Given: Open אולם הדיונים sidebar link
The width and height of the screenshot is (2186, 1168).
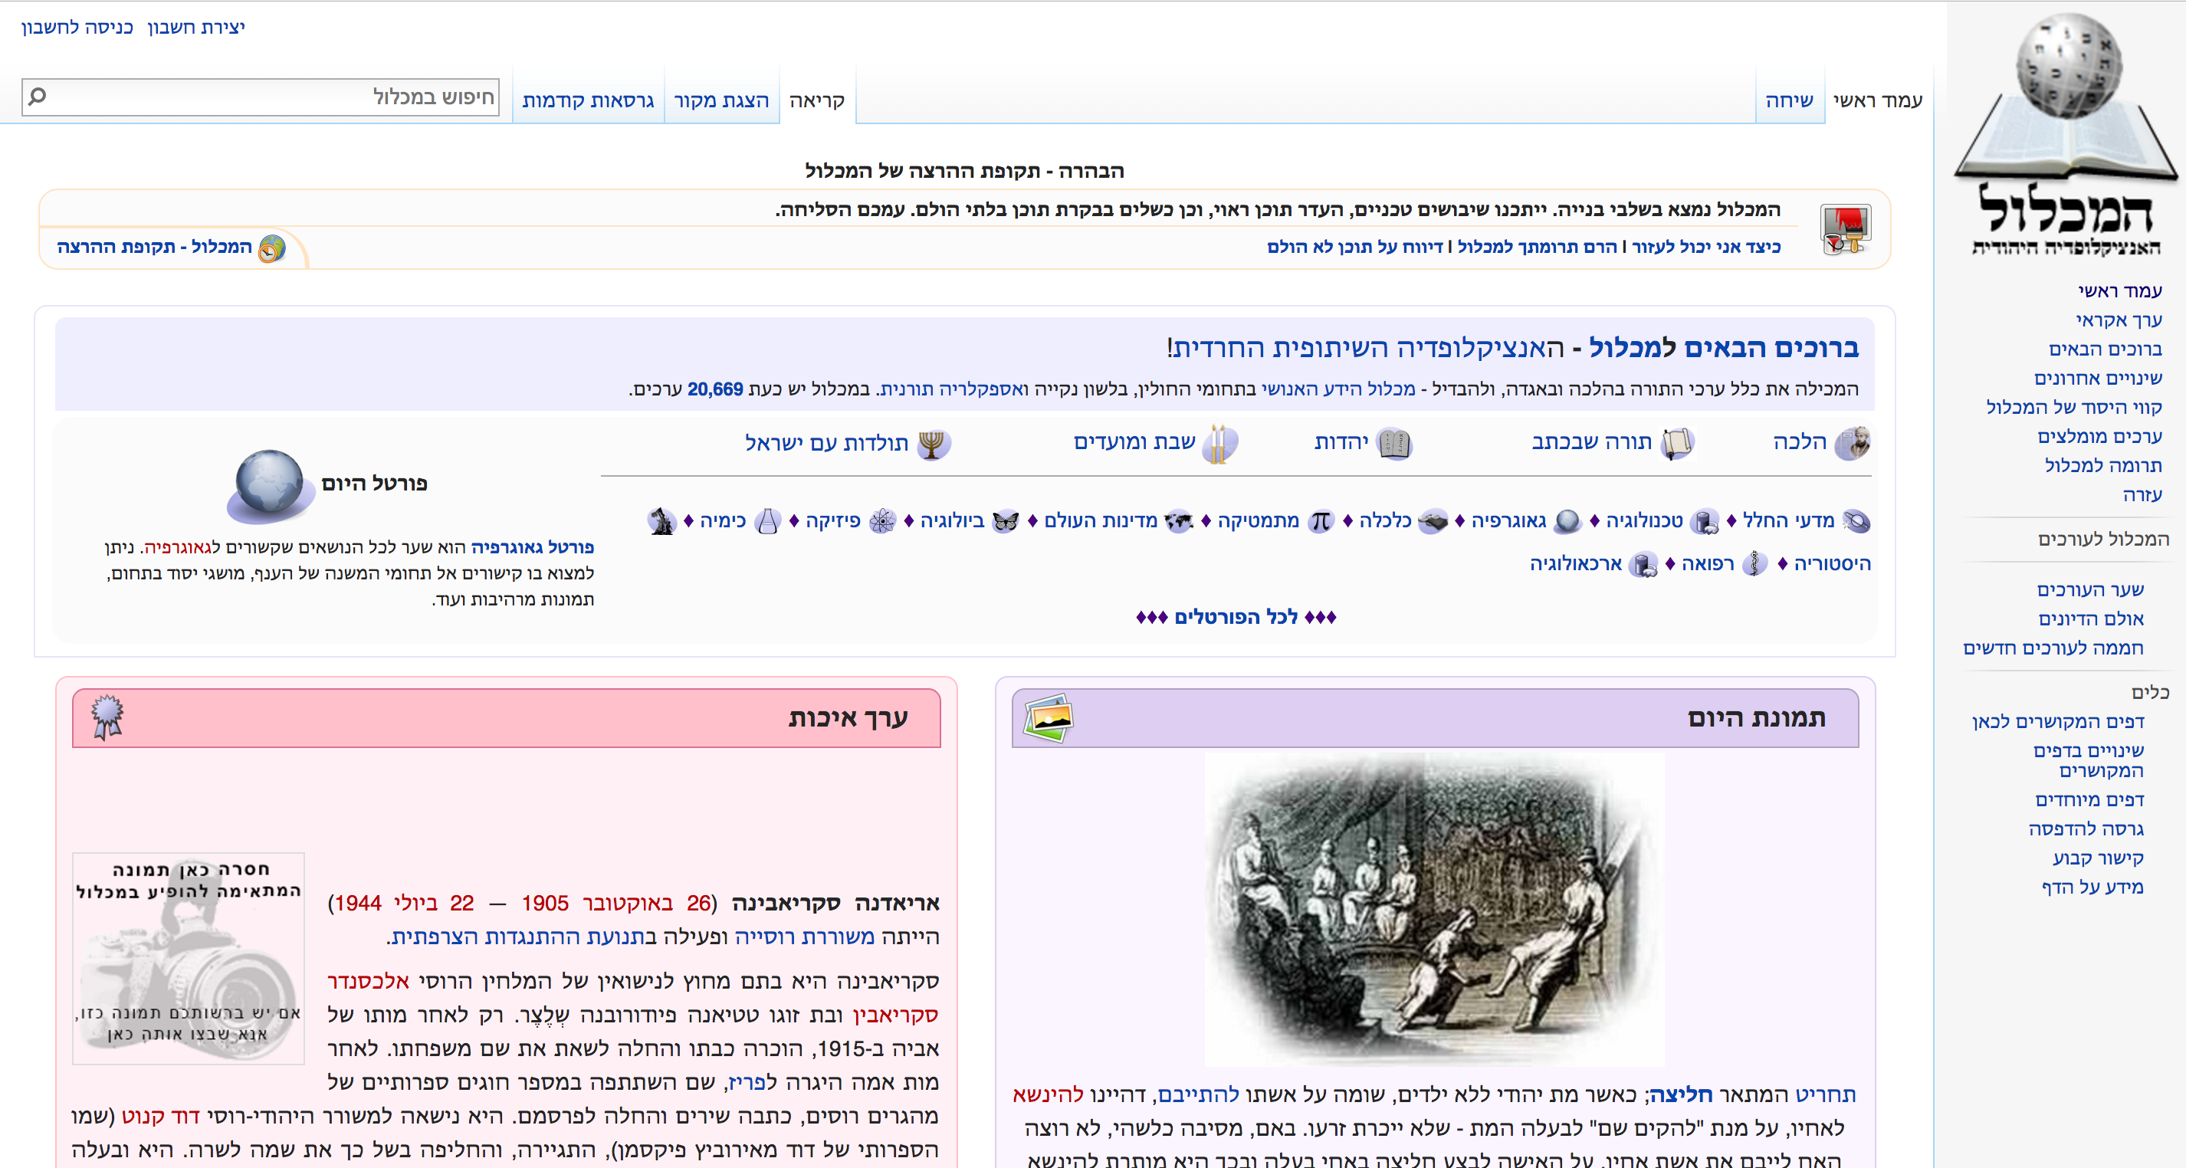Looking at the screenshot, I should click(x=2091, y=618).
